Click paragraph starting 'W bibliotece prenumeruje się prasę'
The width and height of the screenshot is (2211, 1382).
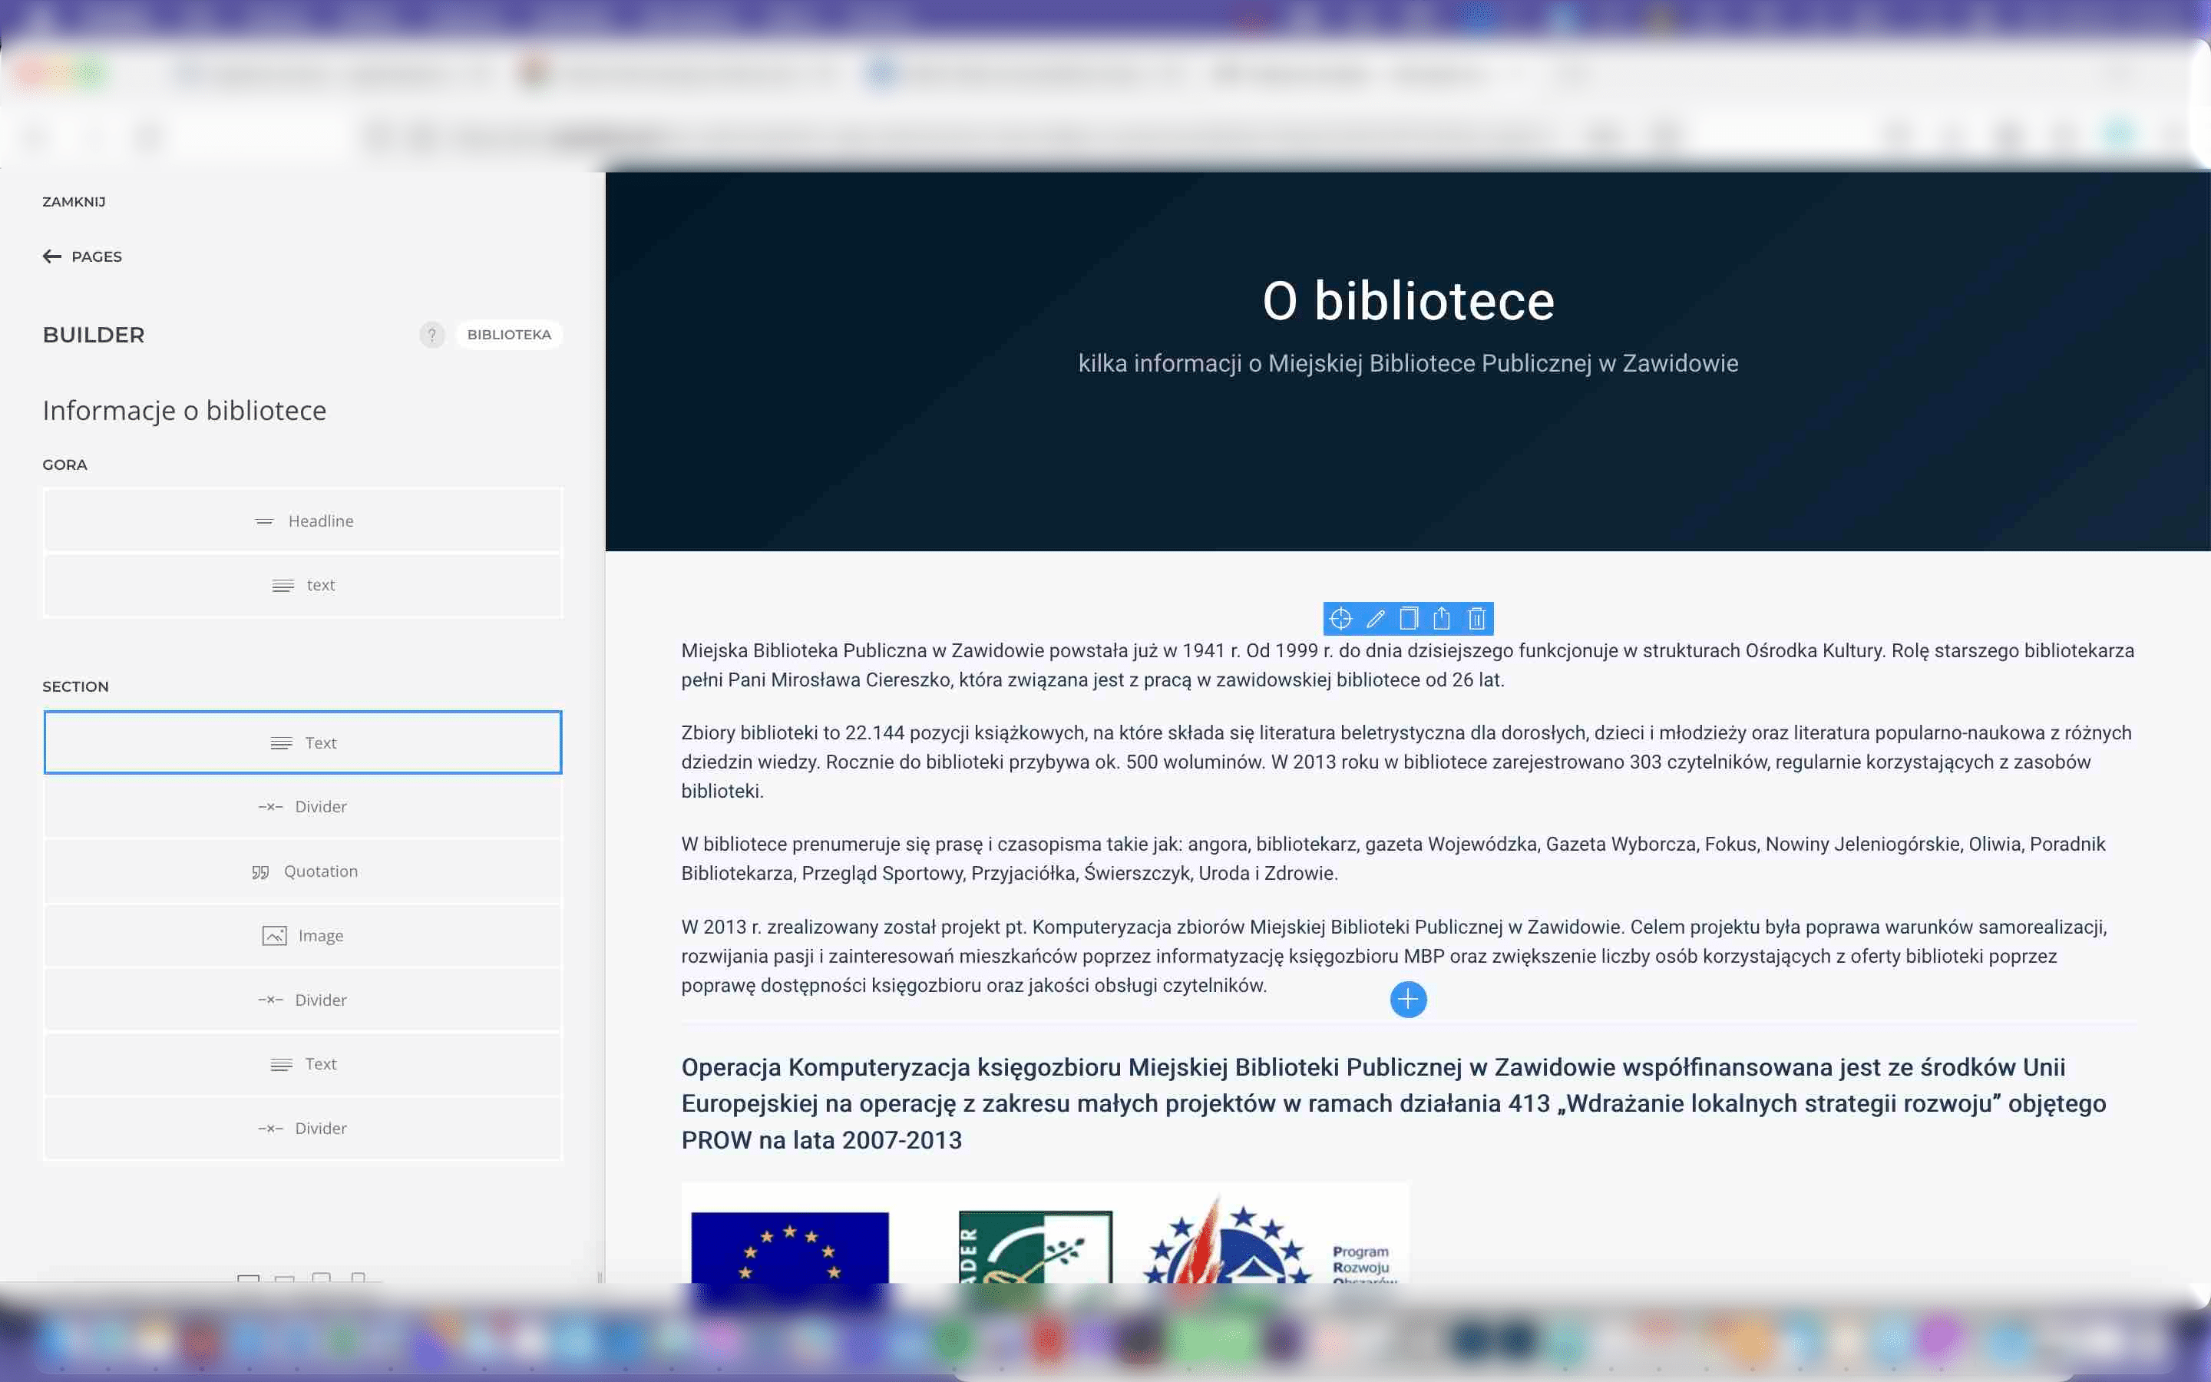click(1393, 858)
